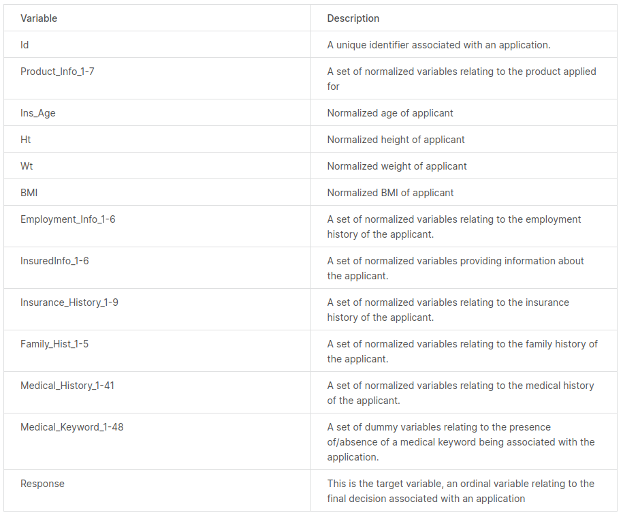Select the Product_Info_1-7 variable cell

(x=157, y=79)
